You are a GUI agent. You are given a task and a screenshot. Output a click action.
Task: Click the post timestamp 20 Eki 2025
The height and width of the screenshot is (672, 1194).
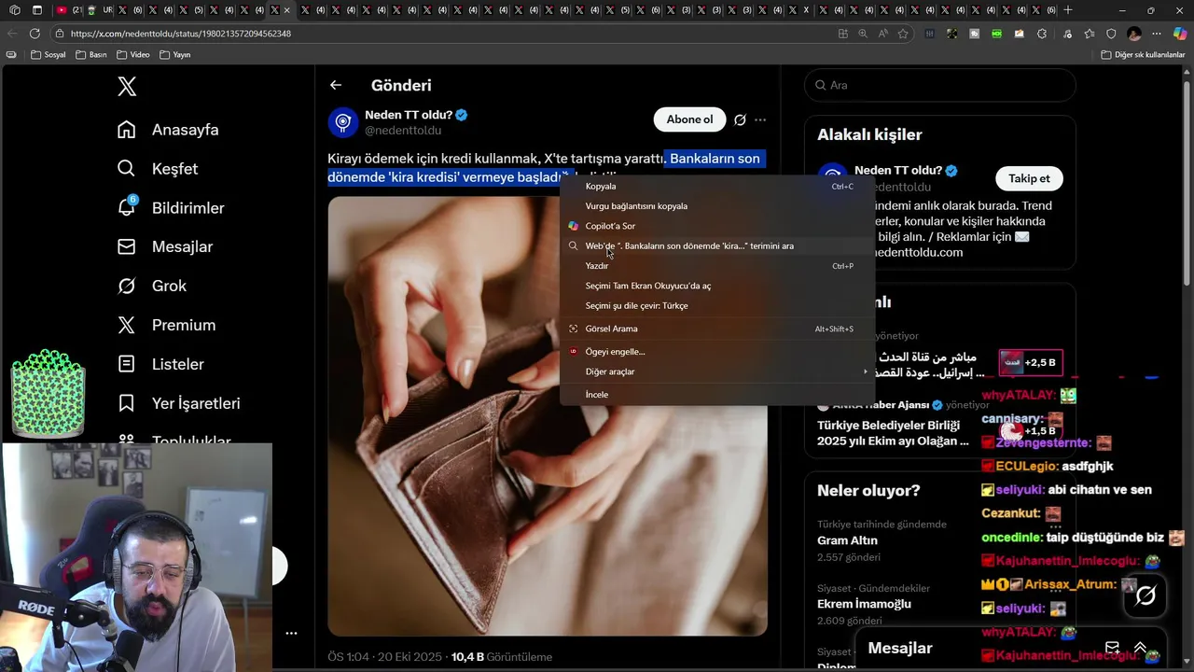click(x=409, y=657)
